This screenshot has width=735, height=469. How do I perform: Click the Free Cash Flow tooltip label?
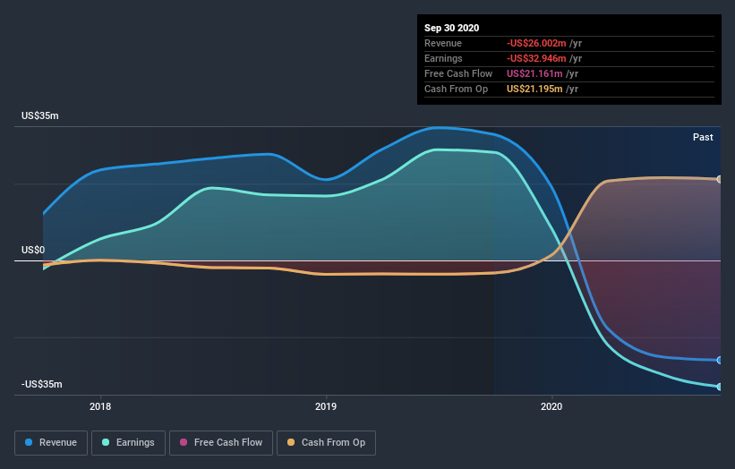point(458,73)
